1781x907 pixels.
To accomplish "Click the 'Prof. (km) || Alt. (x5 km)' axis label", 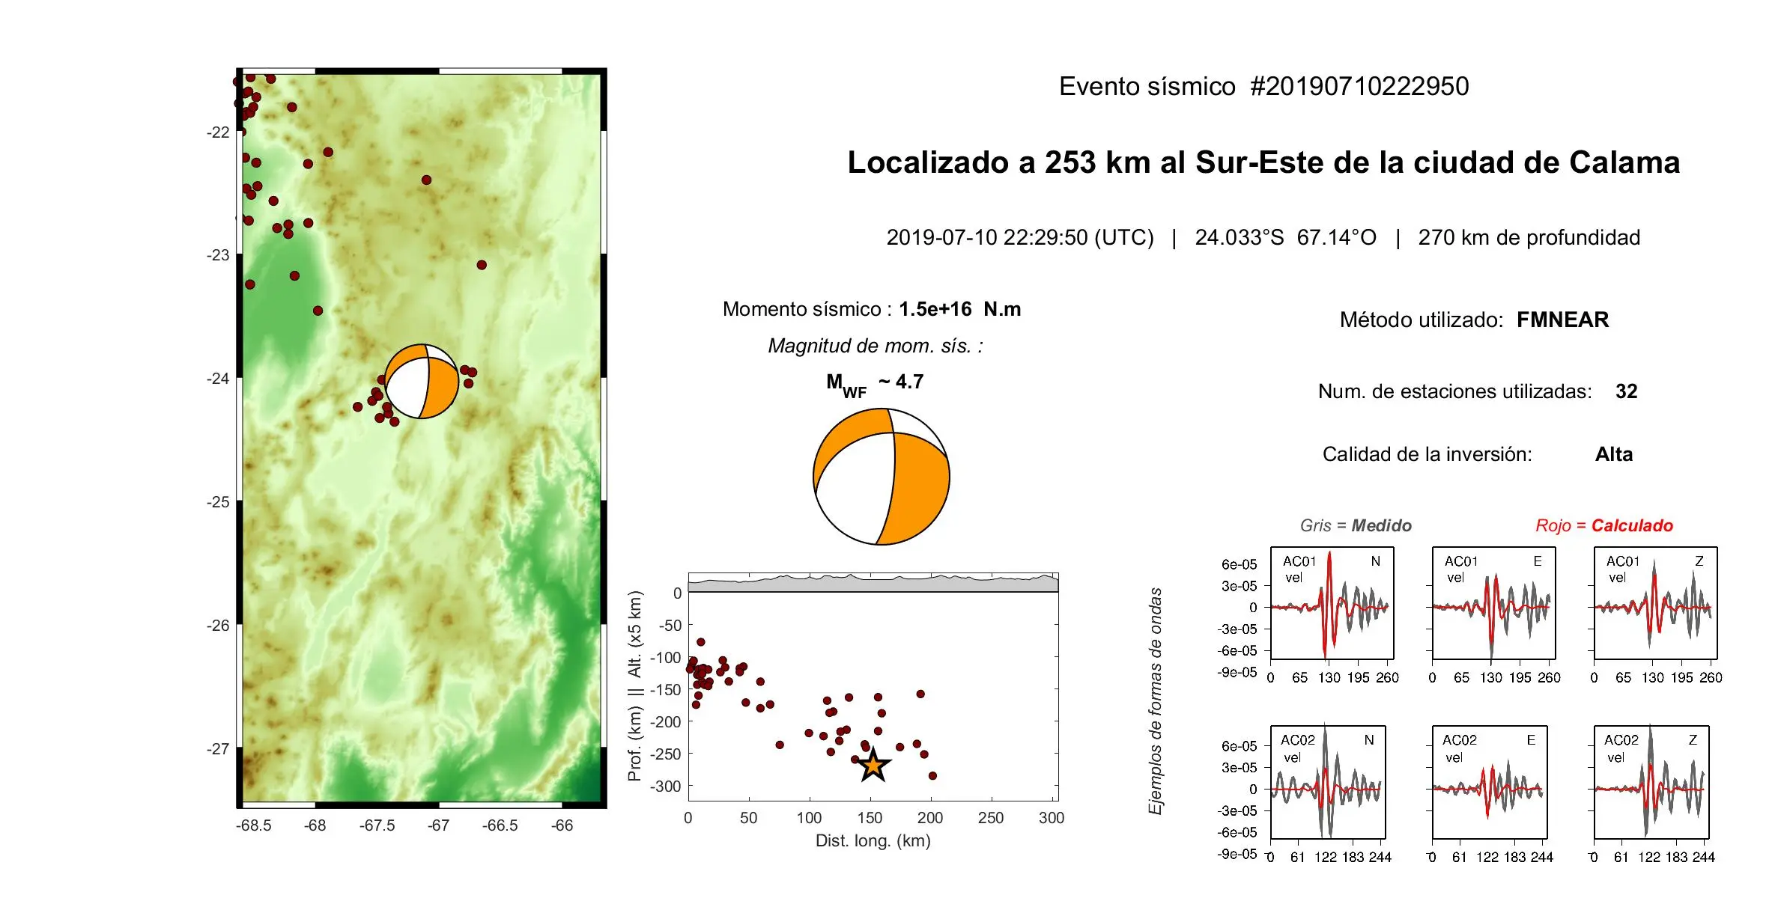I will tap(634, 686).
